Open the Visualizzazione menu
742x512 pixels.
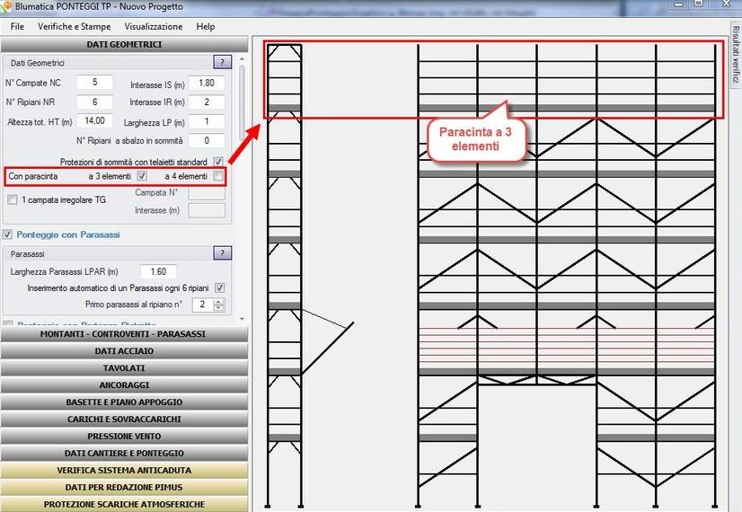click(153, 27)
